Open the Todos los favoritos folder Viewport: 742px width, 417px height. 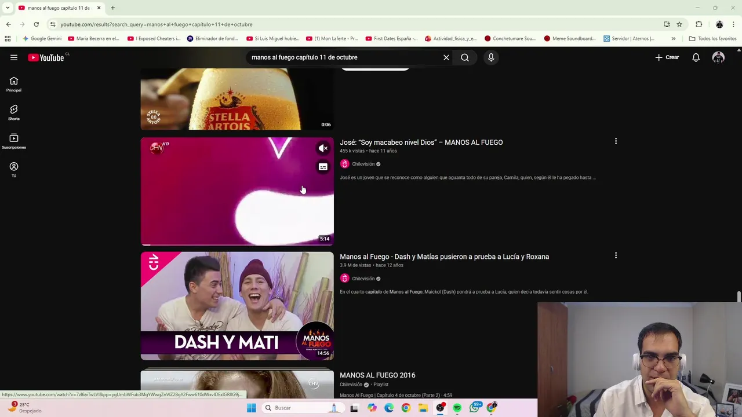click(712, 39)
